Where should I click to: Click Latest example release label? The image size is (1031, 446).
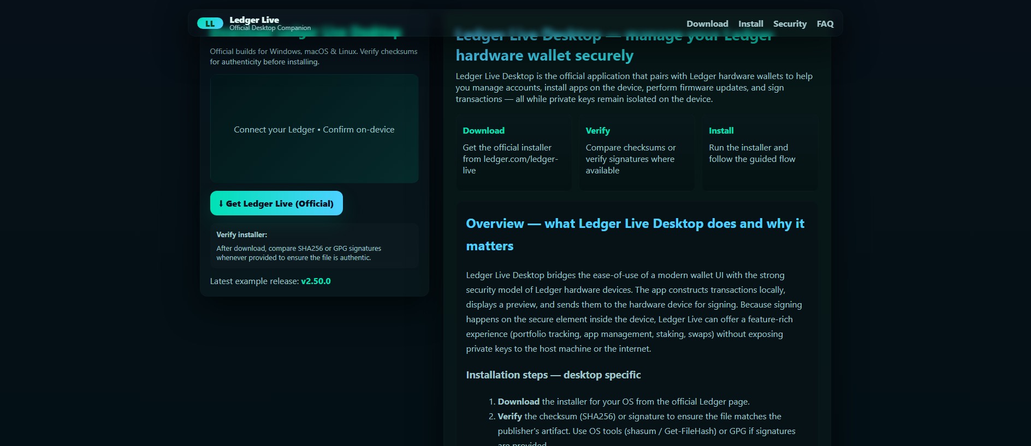254,281
